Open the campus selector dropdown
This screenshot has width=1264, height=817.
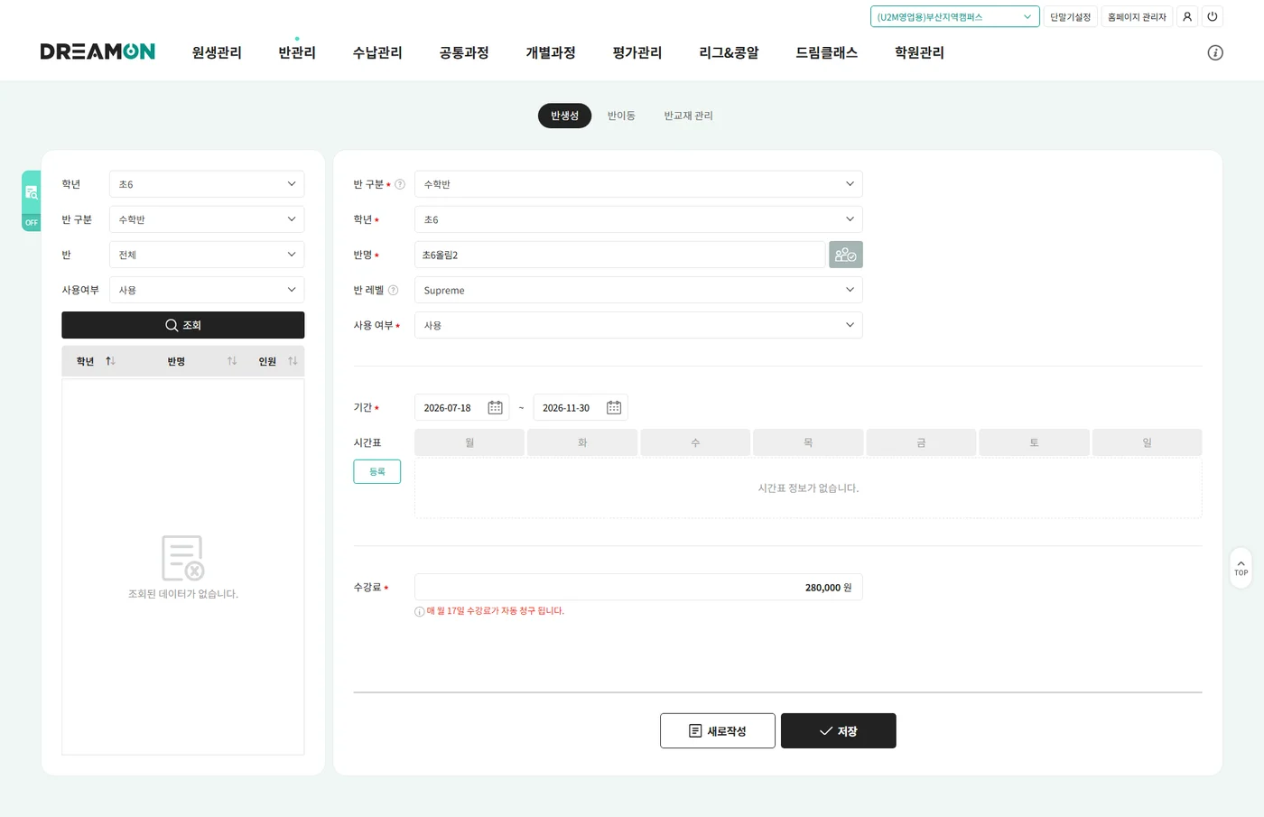tap(954, 16)
